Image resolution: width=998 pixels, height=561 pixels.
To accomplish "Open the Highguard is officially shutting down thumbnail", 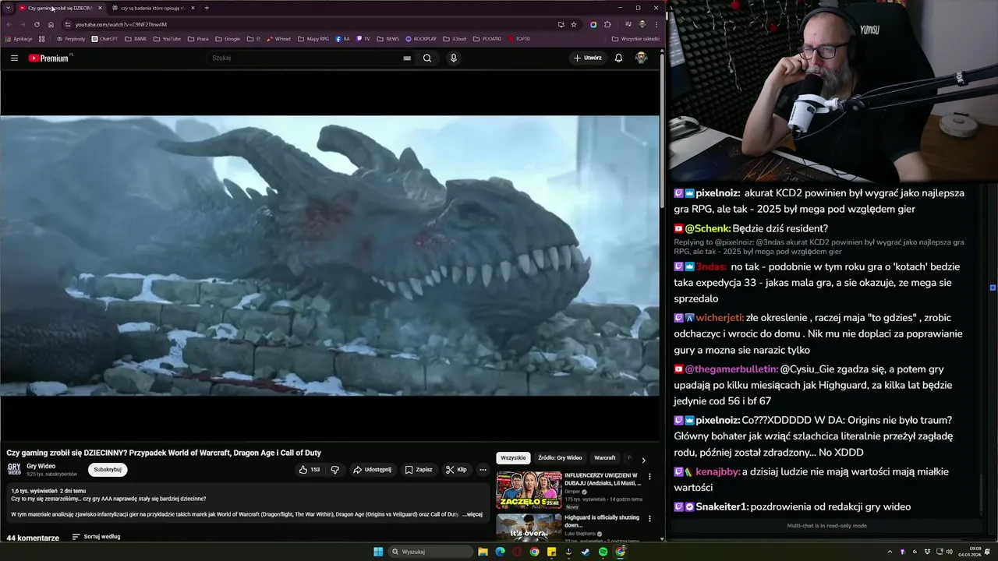I will click(x=529, y=527).
